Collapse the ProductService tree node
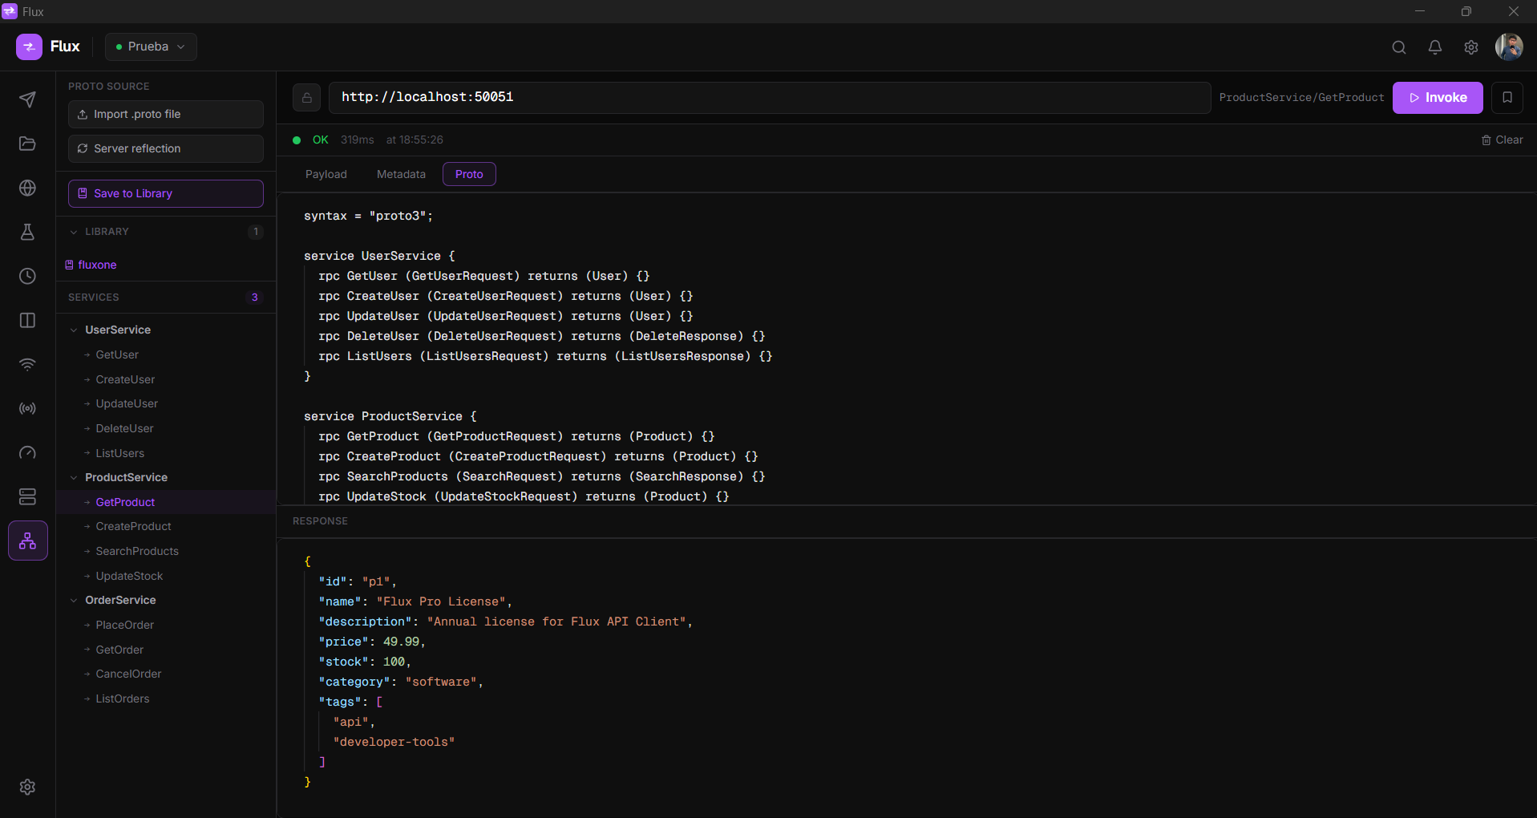Viewport: 1537px width, 818px height. 74,477
